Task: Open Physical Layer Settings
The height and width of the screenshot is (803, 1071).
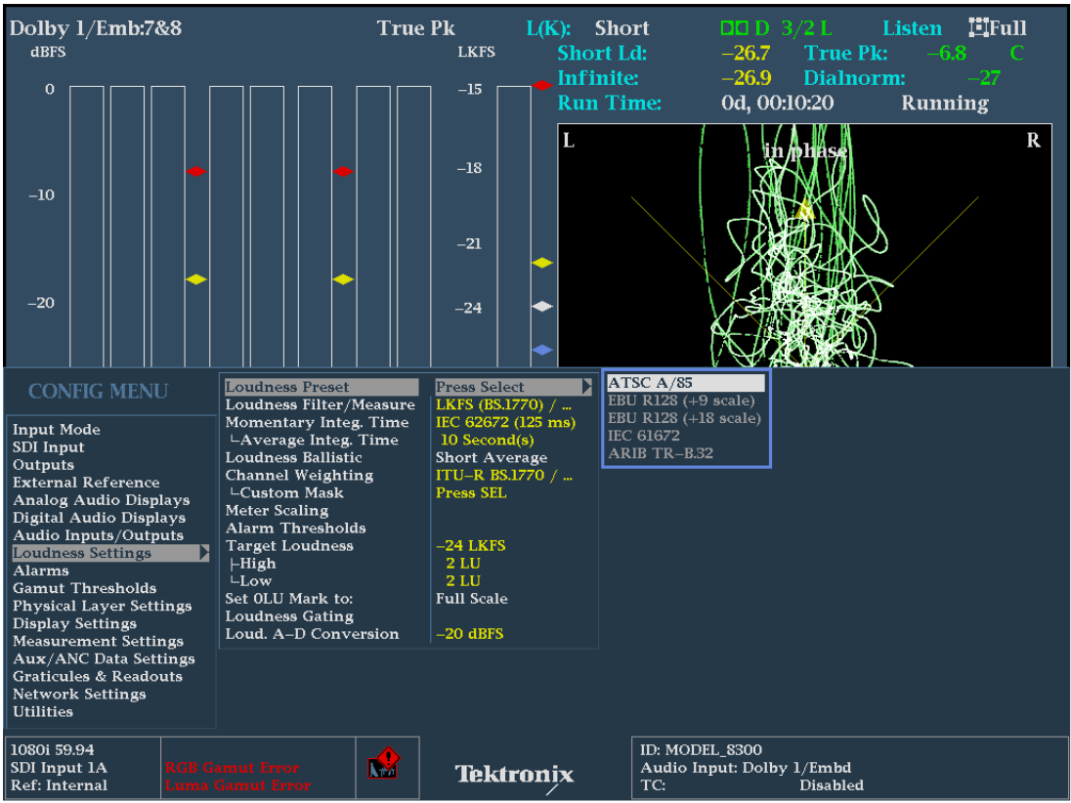Action: coord(103,606)
